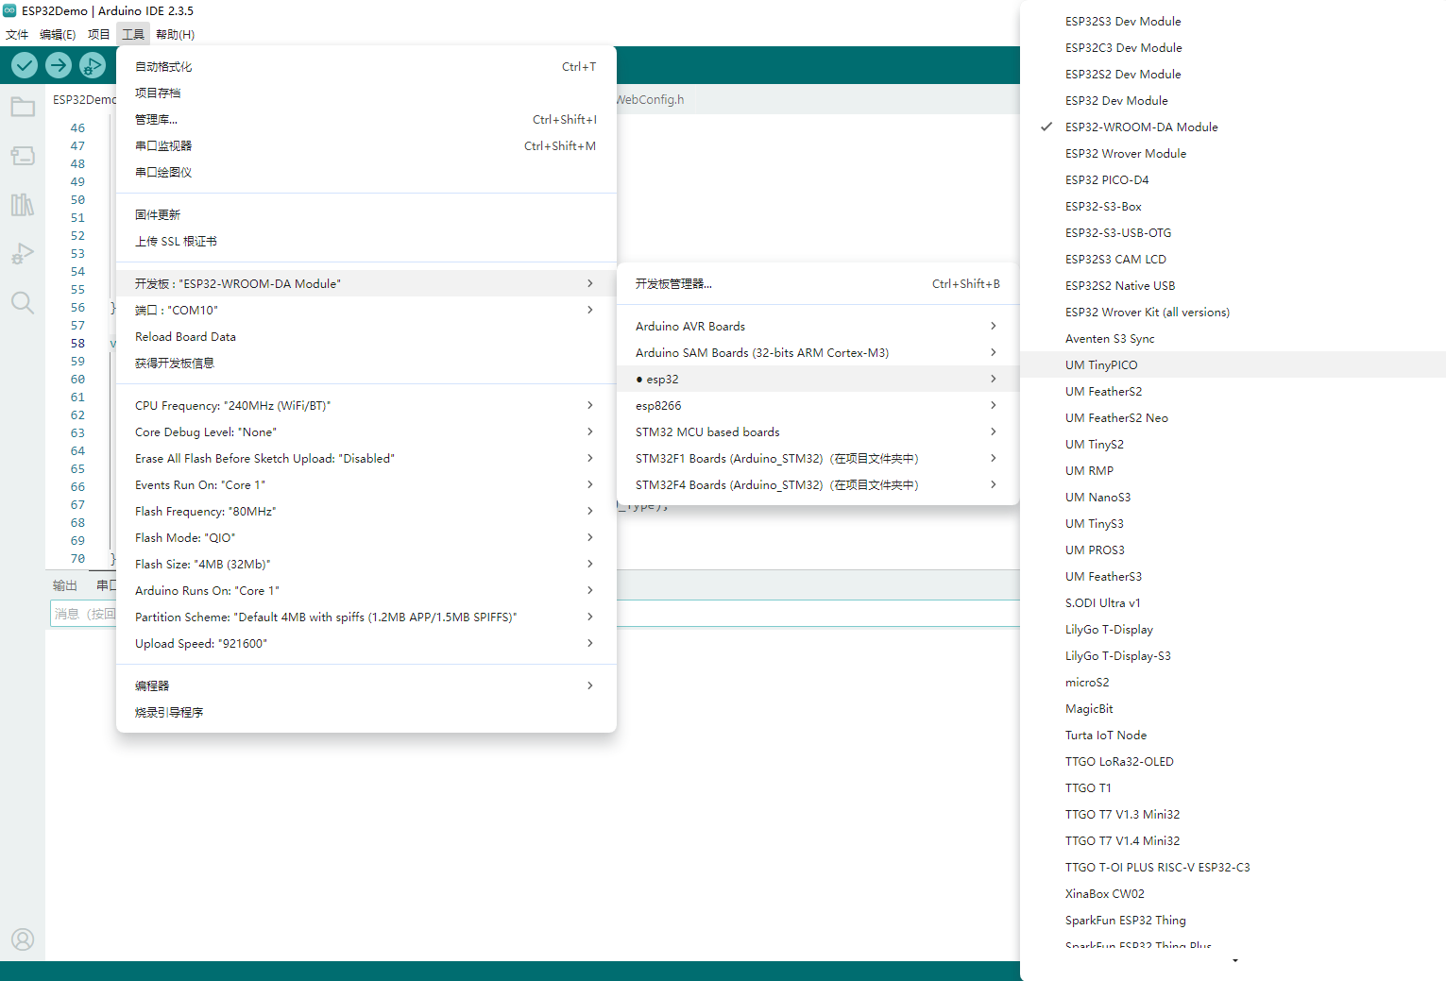1446x981 pixels.
Task: Select the ESP32C3 Dev Module board
Action: (1233, 47)
